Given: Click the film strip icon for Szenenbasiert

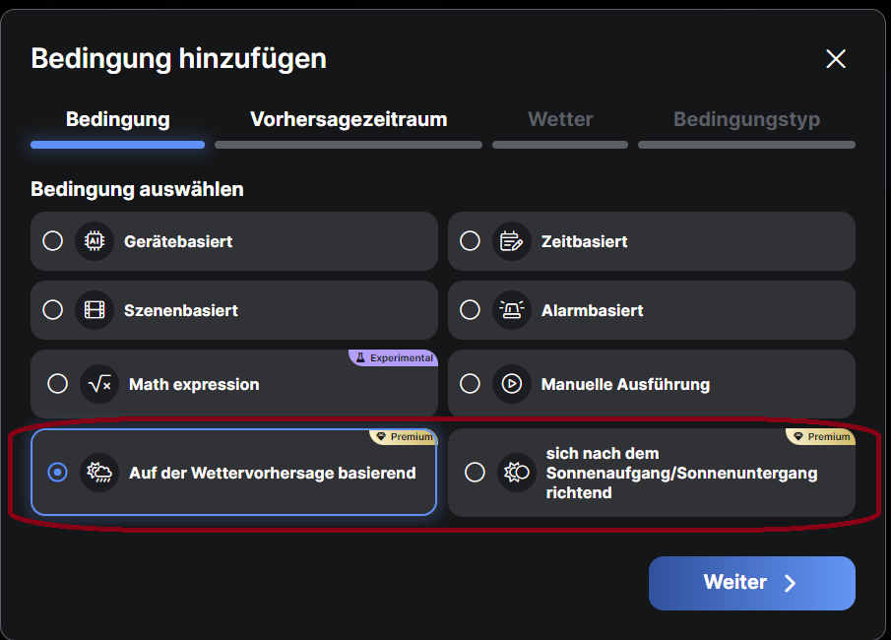Looking at the screenshot, I should 95,310.
